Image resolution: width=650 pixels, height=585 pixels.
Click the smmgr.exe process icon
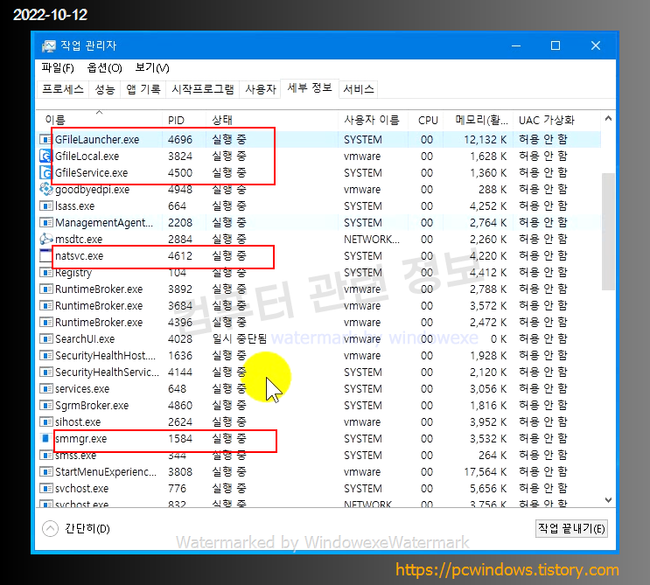(45, 438)
